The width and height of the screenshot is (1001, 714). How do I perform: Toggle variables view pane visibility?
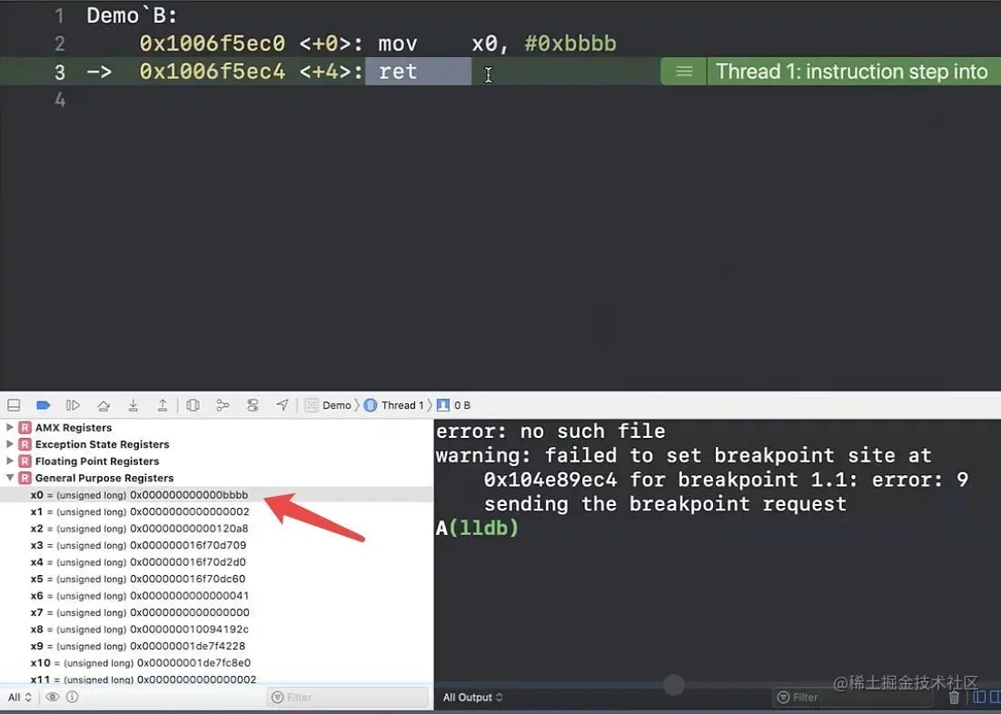pyautogui.click(x=979, y=698)
